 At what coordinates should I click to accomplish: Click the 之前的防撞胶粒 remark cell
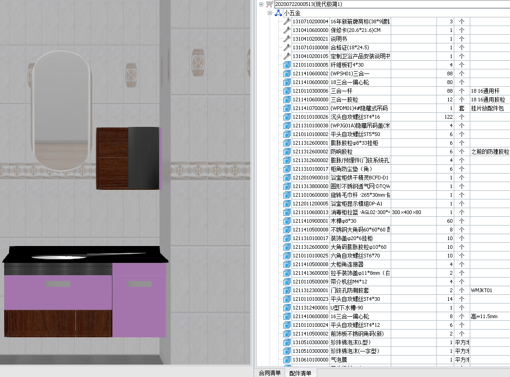489,152
